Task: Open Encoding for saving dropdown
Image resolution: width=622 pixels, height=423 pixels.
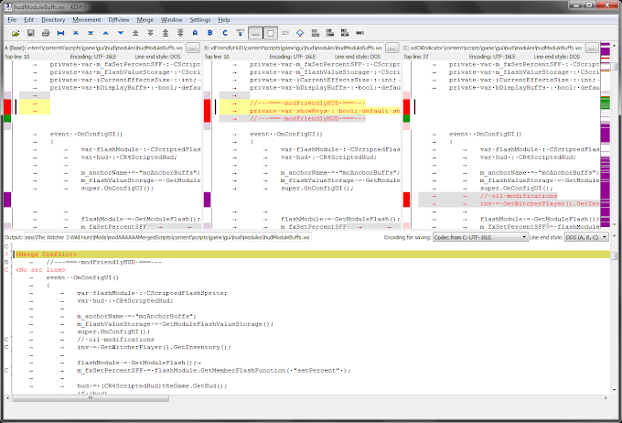Action: click(480, 237)
